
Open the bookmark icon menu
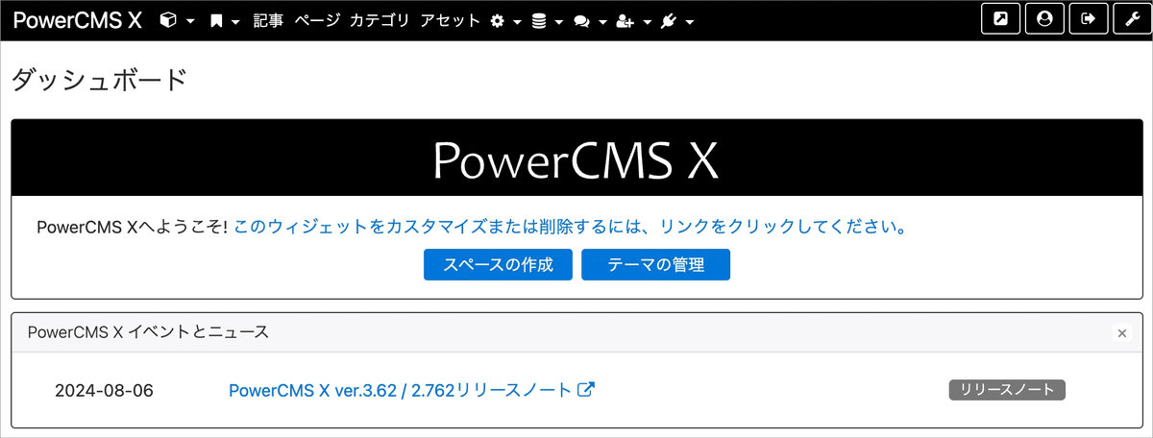217,20
